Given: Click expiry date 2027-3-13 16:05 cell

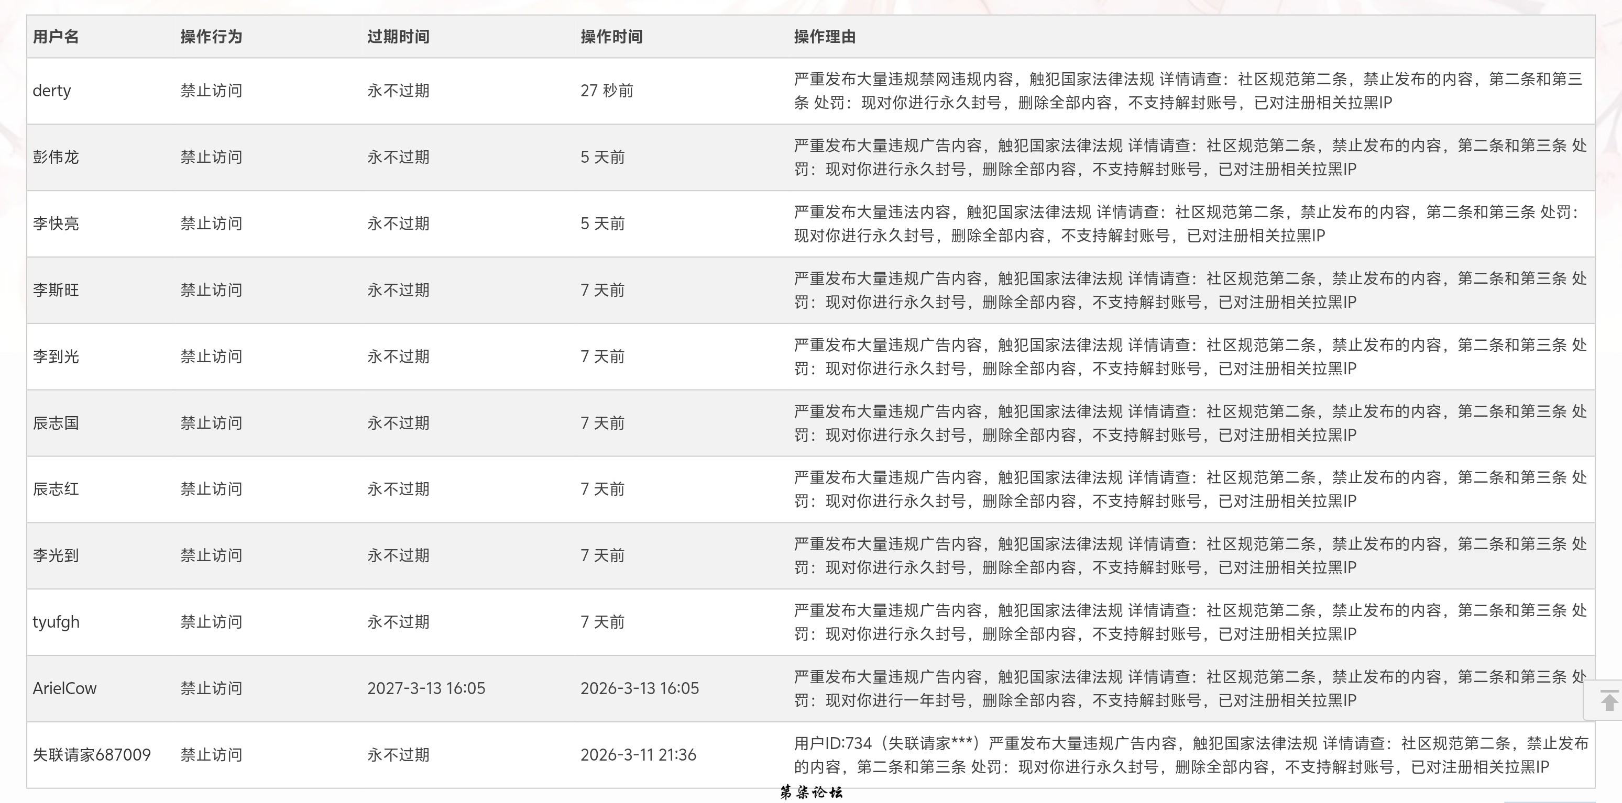Looking at the screenshot, I should click(x=425, y=688).
